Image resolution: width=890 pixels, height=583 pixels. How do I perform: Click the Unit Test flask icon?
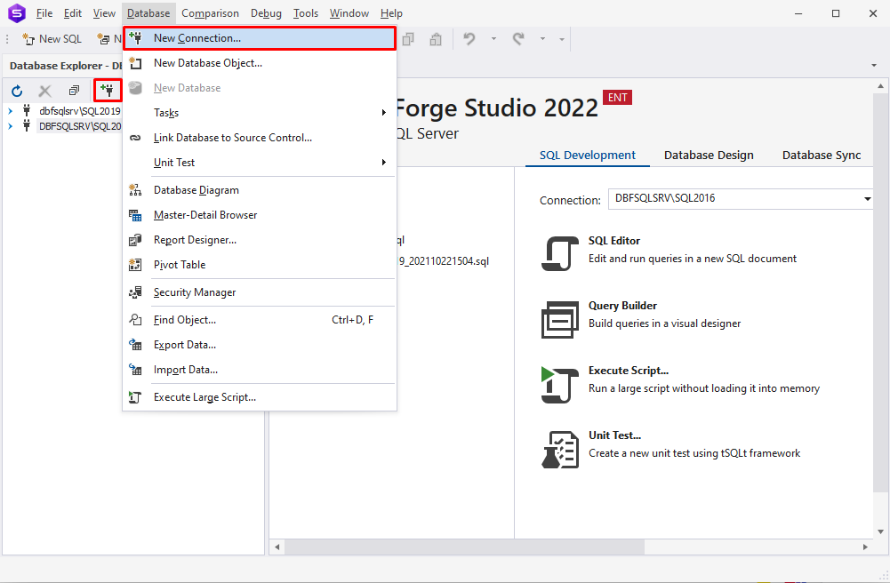coord(560,448)
